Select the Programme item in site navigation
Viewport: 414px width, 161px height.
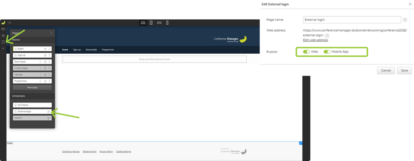(108, 50)
